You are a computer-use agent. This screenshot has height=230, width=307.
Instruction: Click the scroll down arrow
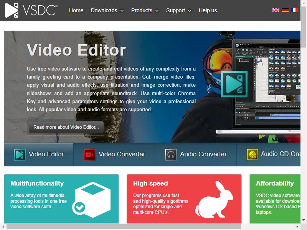(x=304, y=220)
